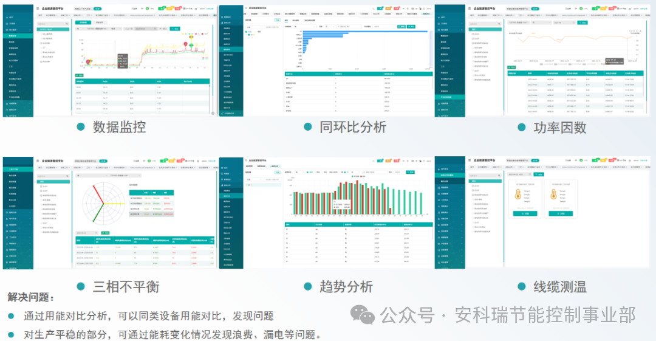The image size is (656, 341).
Task: Select the active first tab above 数据监控 chart
Action: (x=83, y=22)
